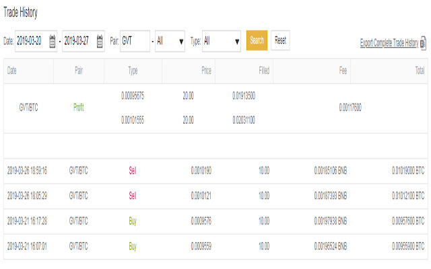Image resolution: width=431 pixels, height=269 pixels.
Task: Click the price 0.0009576
Action: point(201,221)
